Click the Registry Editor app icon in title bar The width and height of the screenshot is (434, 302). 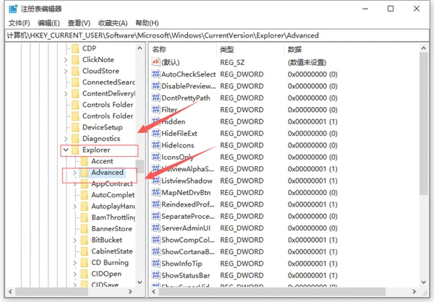tap(9, 8)
